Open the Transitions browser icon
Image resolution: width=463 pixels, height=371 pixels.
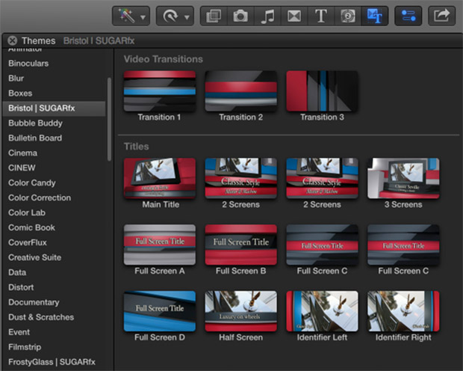tap(294, 16)
